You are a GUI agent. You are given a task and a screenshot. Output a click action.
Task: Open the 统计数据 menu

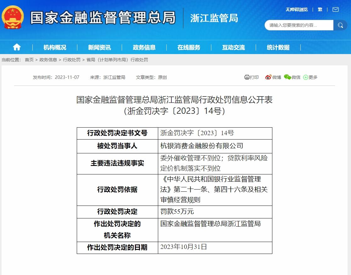pyautogui.click(x=278, y=47)
